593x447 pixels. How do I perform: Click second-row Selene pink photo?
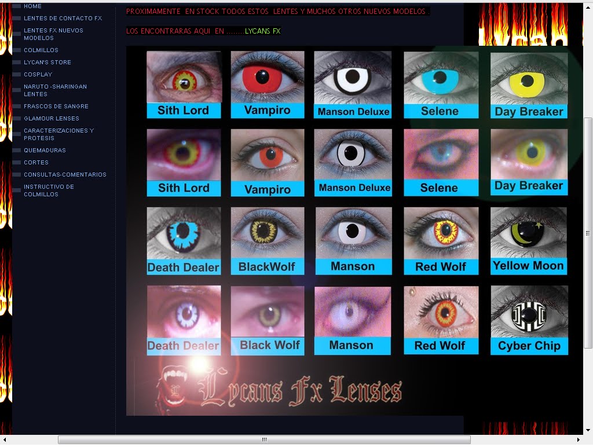click(441, 155)
